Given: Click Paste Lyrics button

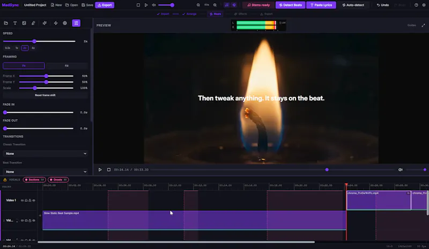Looking at the screenshot, I should [x=321, y=5].
